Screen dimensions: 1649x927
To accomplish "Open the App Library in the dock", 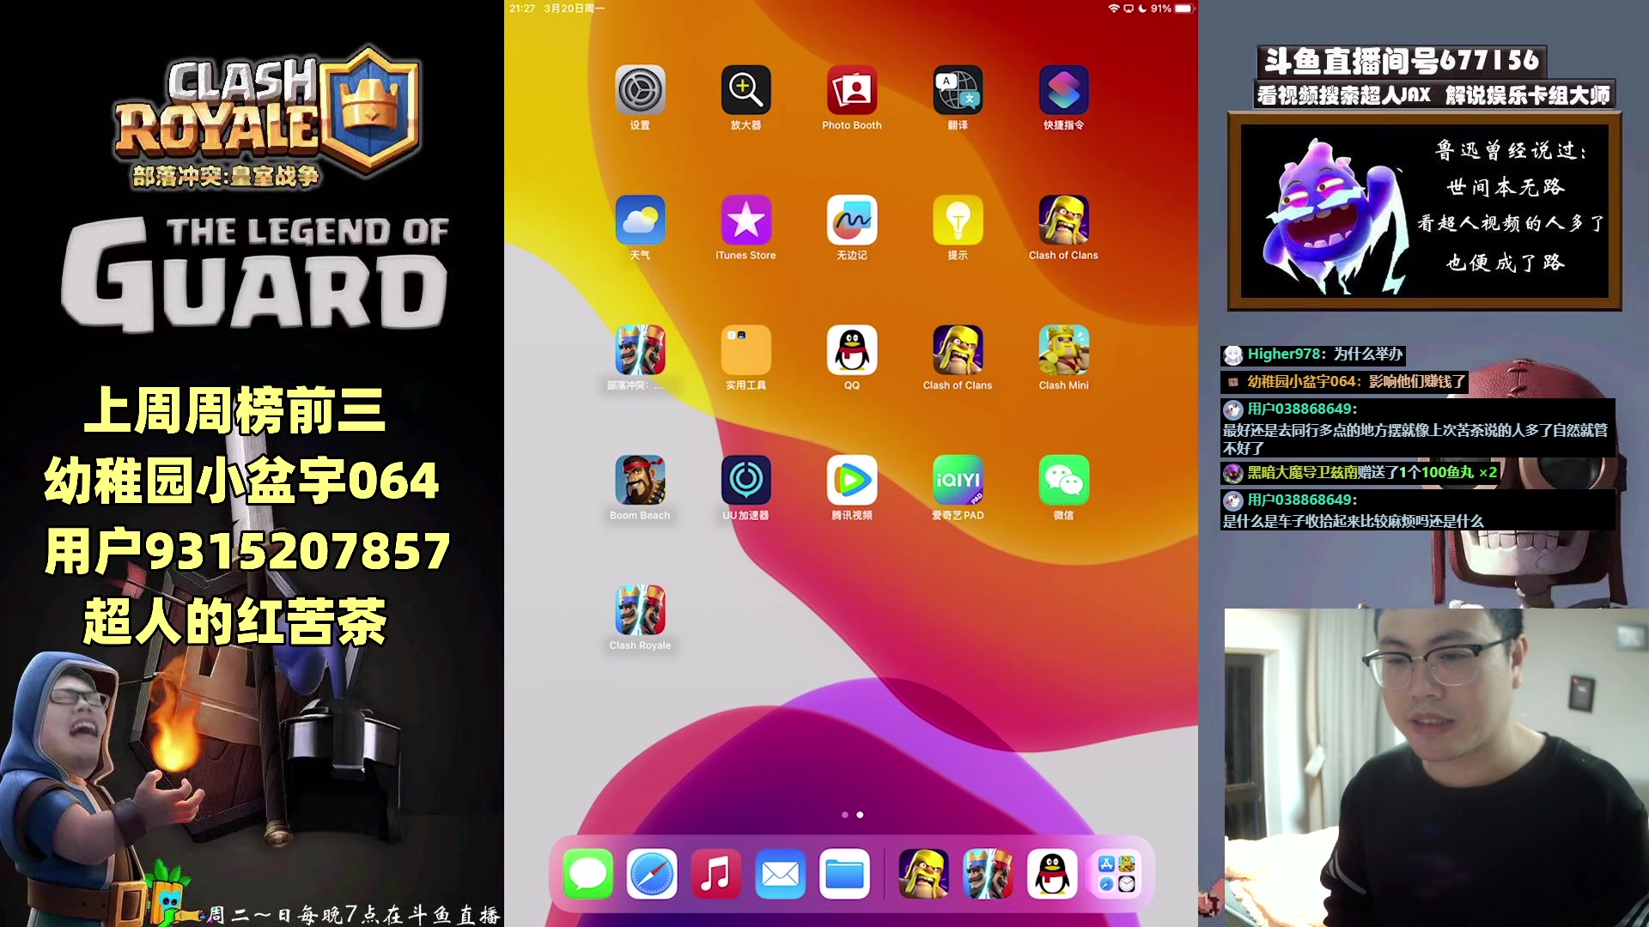I will click(1117, 874).
